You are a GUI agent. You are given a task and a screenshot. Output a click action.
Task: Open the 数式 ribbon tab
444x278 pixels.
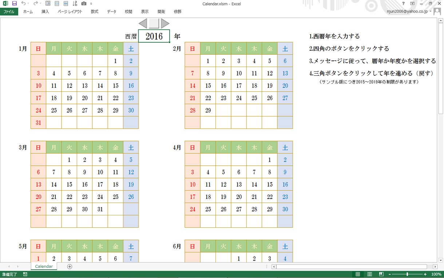pyautogui.click(x=95, y=12)
